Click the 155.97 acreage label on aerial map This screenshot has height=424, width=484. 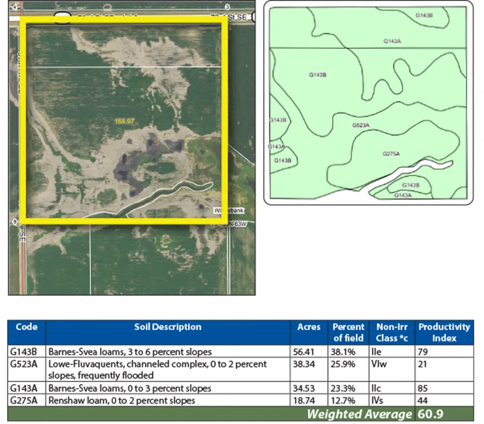[x=124, y=121]
